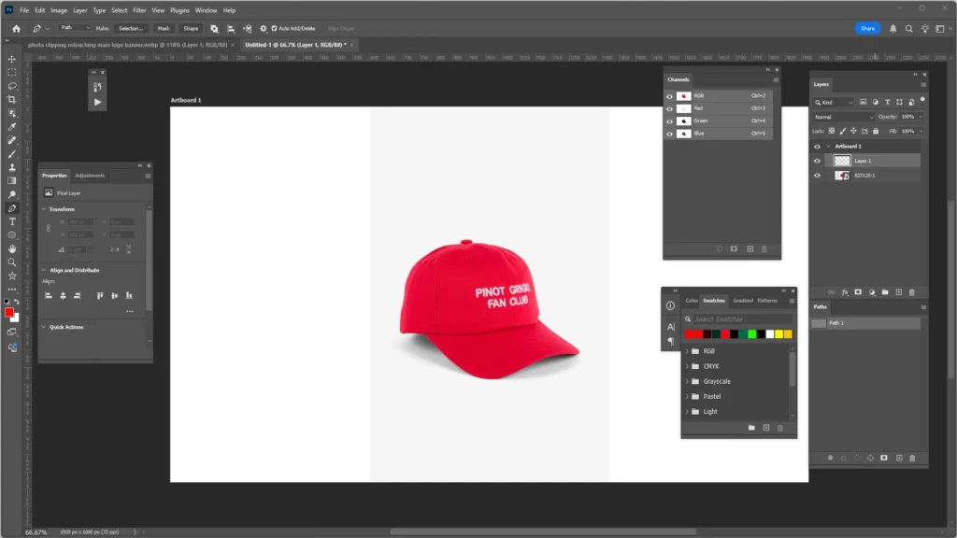Click the Selection... button
Viewport: 957px width, 538px height.
130,29
